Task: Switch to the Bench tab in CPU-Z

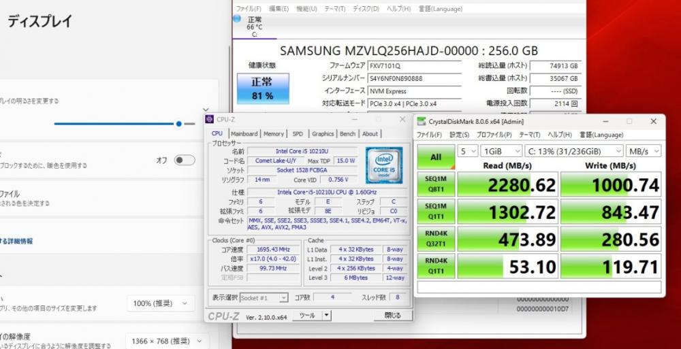Action: pyautogui.click(x=347, y=134)
